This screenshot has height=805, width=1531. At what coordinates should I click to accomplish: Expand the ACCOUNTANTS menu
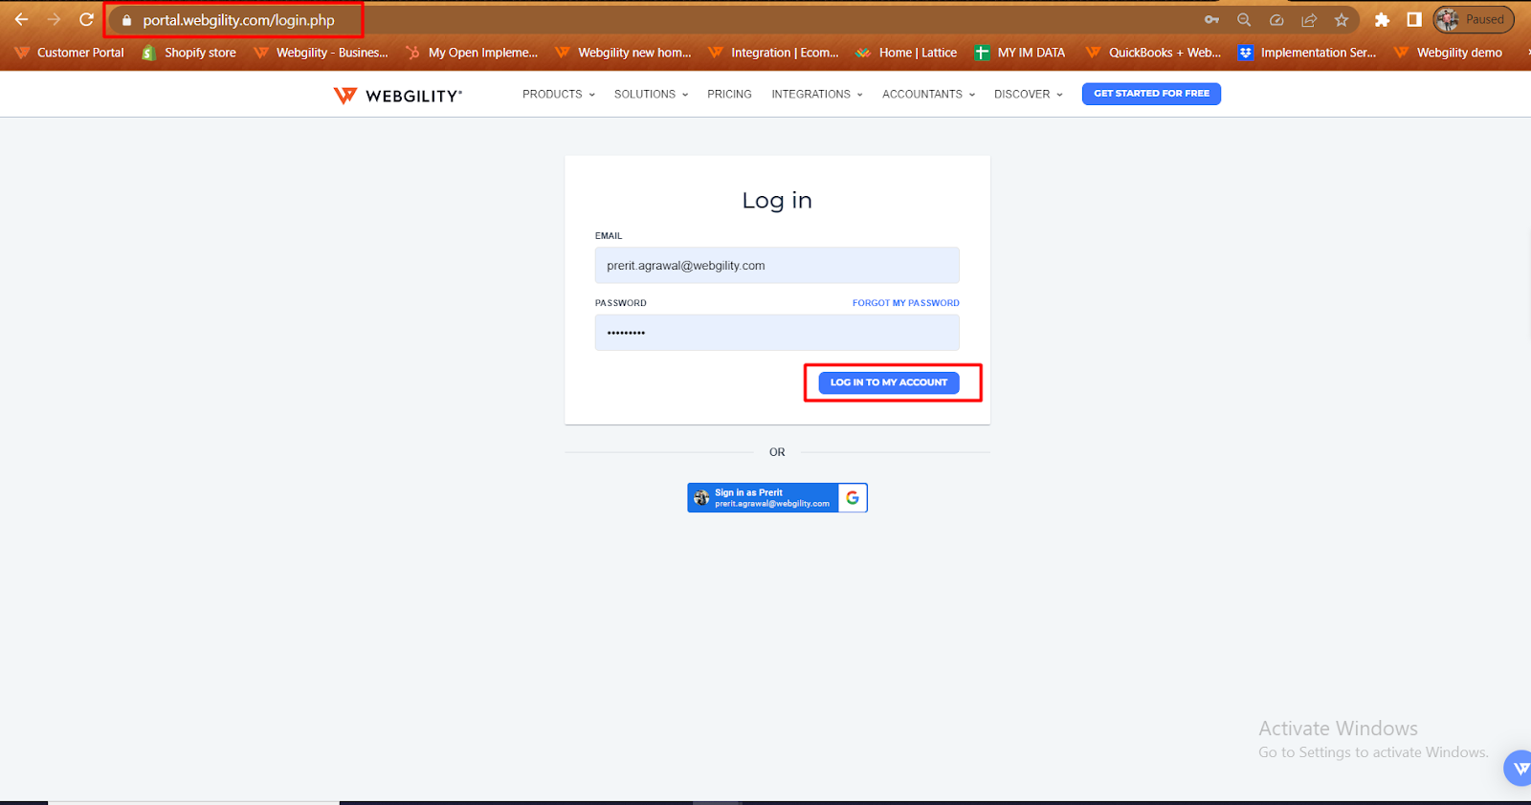coord(928,94)
